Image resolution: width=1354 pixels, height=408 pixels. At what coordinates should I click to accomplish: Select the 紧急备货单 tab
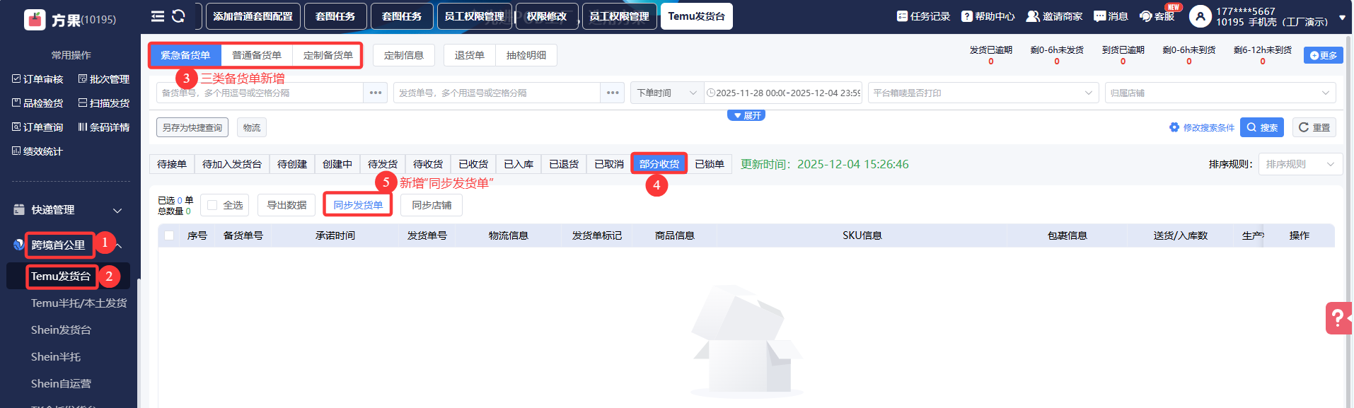click(185, 55)
